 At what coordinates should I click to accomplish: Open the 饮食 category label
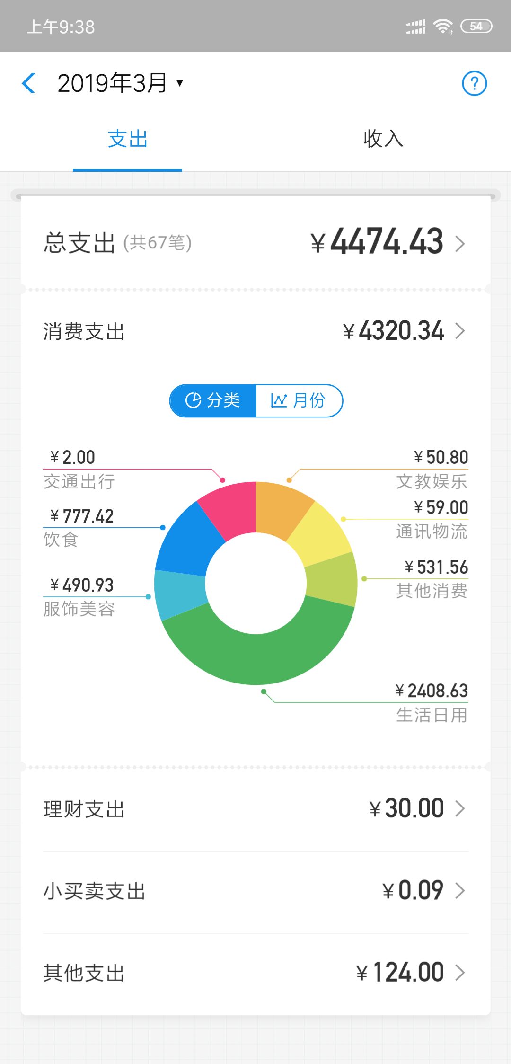point(61,540)
